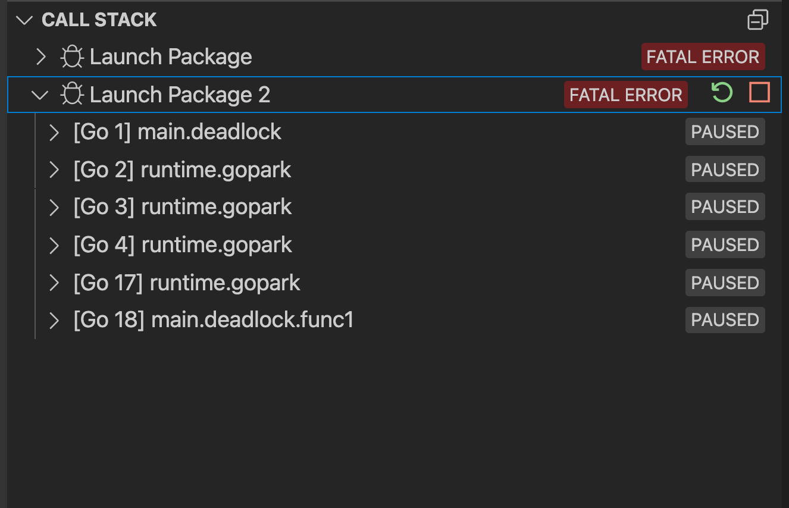Click the PAUSED badge for Go 18

pos(725,321)
